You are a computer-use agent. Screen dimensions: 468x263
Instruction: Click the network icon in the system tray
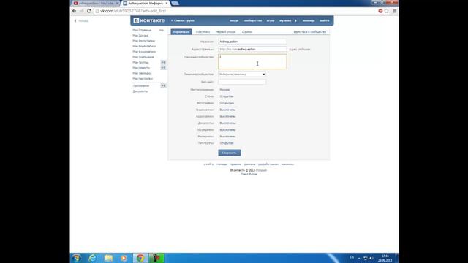tap(365, 258)
